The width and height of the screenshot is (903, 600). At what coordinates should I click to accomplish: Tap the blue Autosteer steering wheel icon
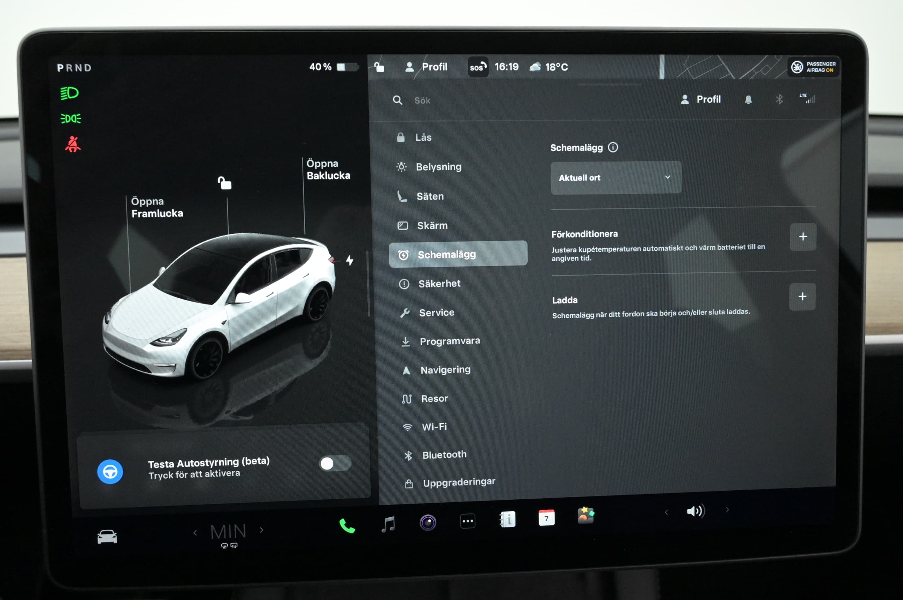coord(110,472)
